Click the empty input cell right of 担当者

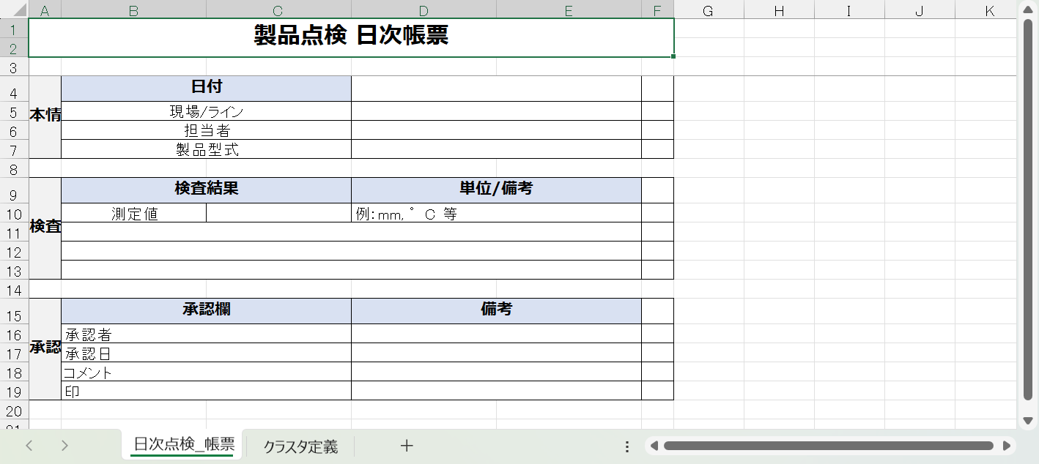click(x=496, y=130)
